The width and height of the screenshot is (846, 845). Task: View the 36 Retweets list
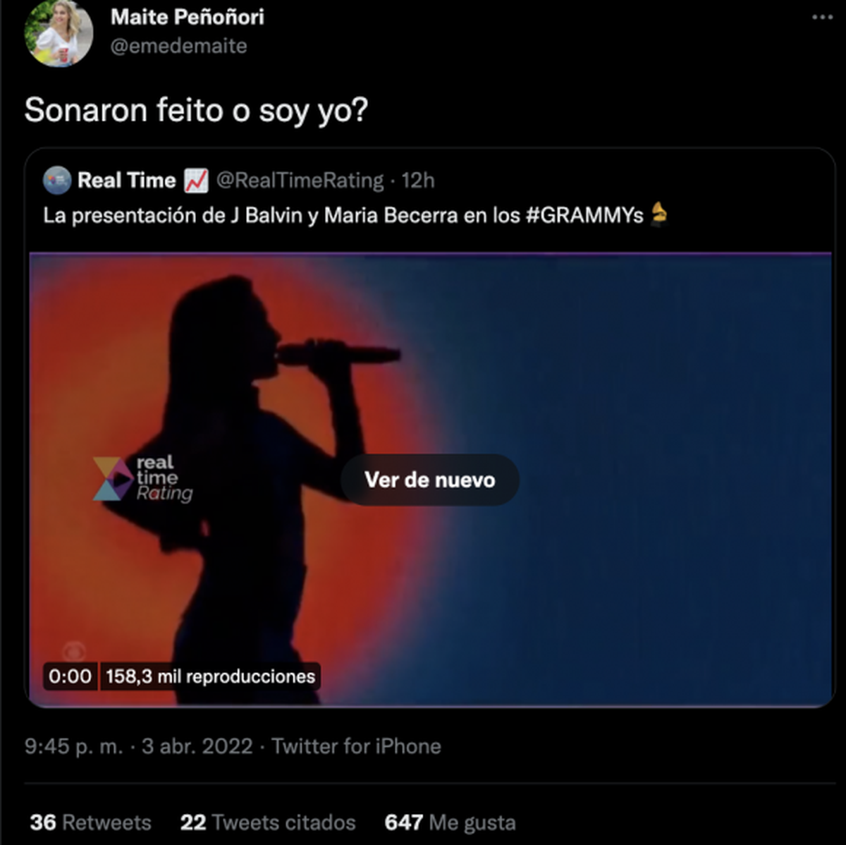point(90,822)
